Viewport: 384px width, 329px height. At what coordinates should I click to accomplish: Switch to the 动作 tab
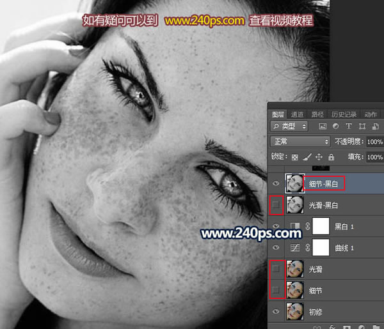pyautogui.click(x=371, y=114)
